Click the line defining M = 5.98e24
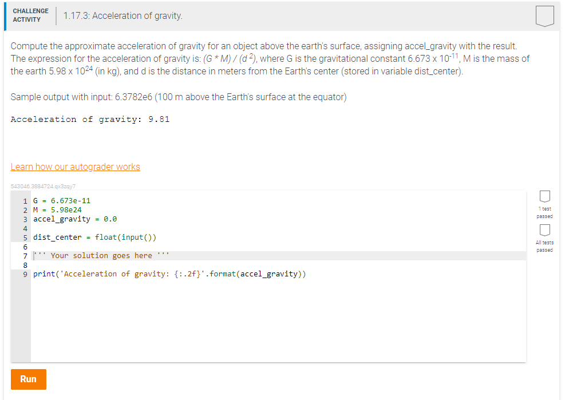Screen dimensions: 569x400 [57, 209]
